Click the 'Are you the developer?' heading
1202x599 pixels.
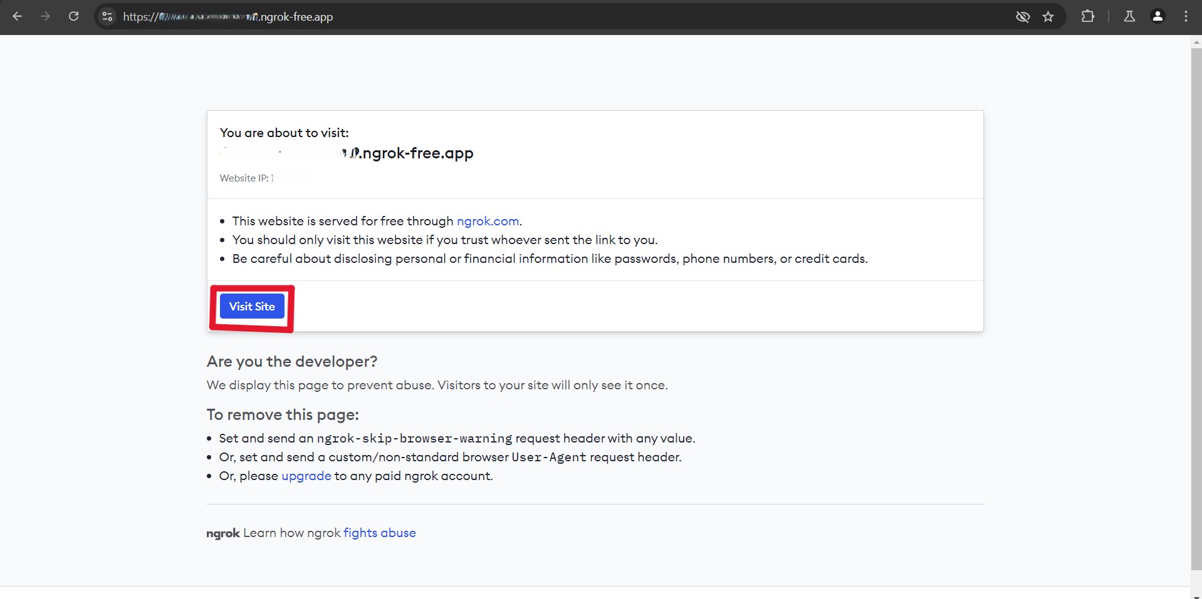click(292, 362)
